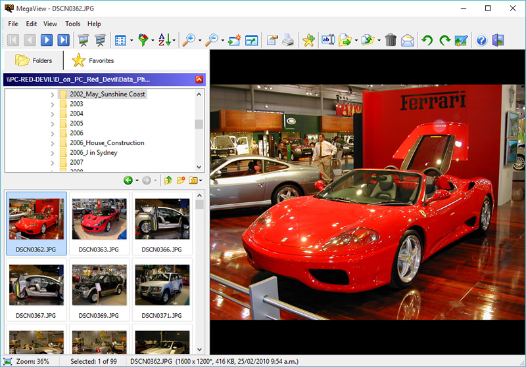Go to the previous image button

click(x=30, y=40)
